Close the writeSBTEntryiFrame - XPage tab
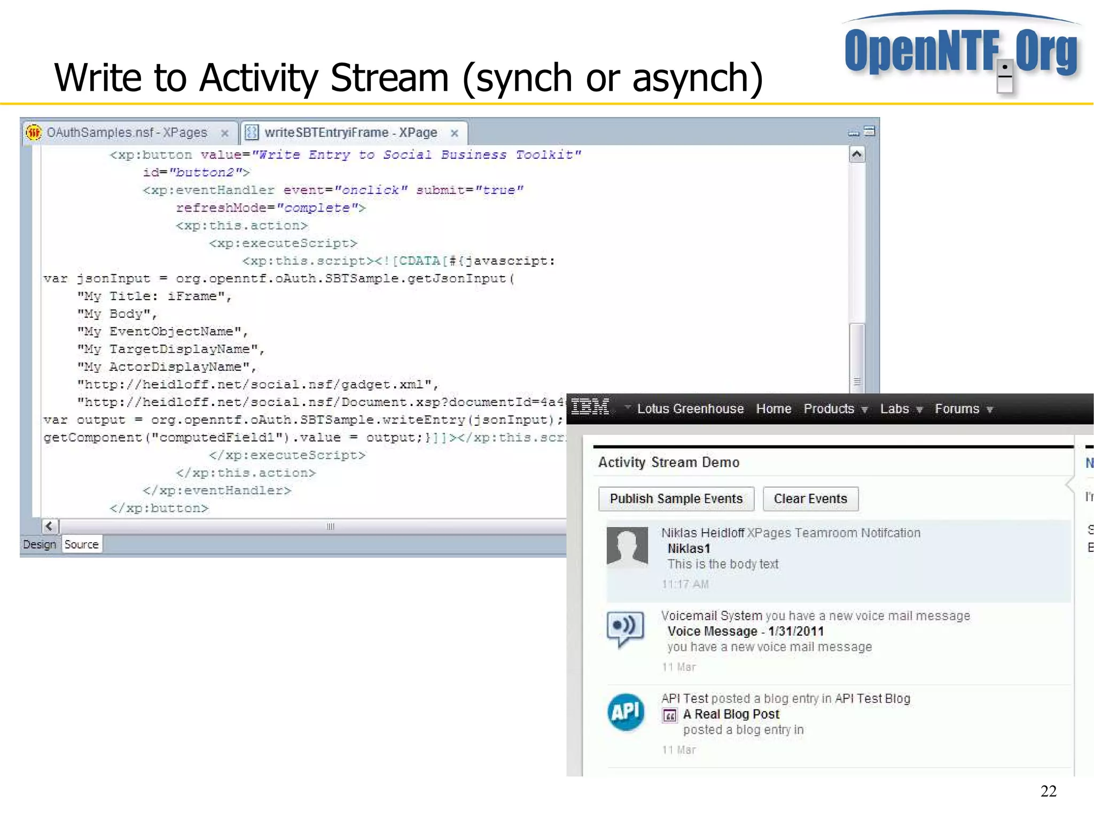 click(x=454, y=133)
